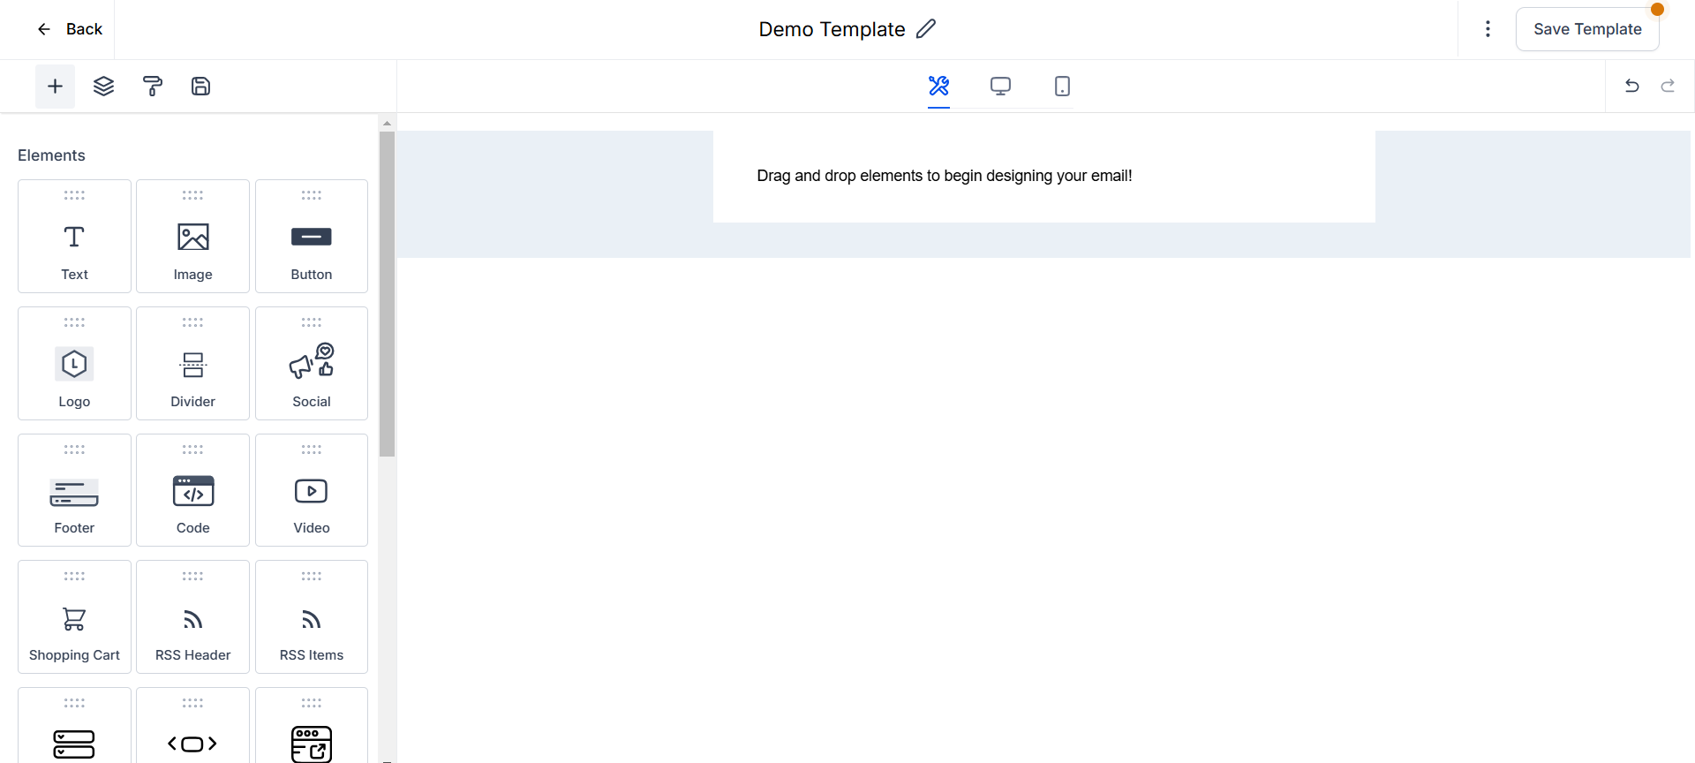Click the empty email canvas drop area
Screen dimensions: 1695x763
click(1043, 177)
